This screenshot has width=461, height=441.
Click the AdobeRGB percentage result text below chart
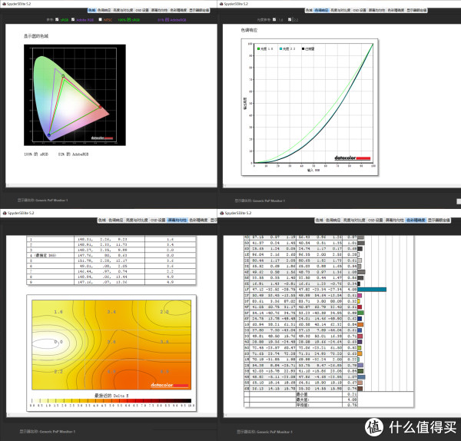(73, 154)
